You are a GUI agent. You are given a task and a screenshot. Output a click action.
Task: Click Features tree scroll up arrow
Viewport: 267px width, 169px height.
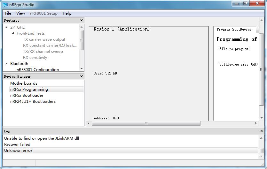point(82,27)
